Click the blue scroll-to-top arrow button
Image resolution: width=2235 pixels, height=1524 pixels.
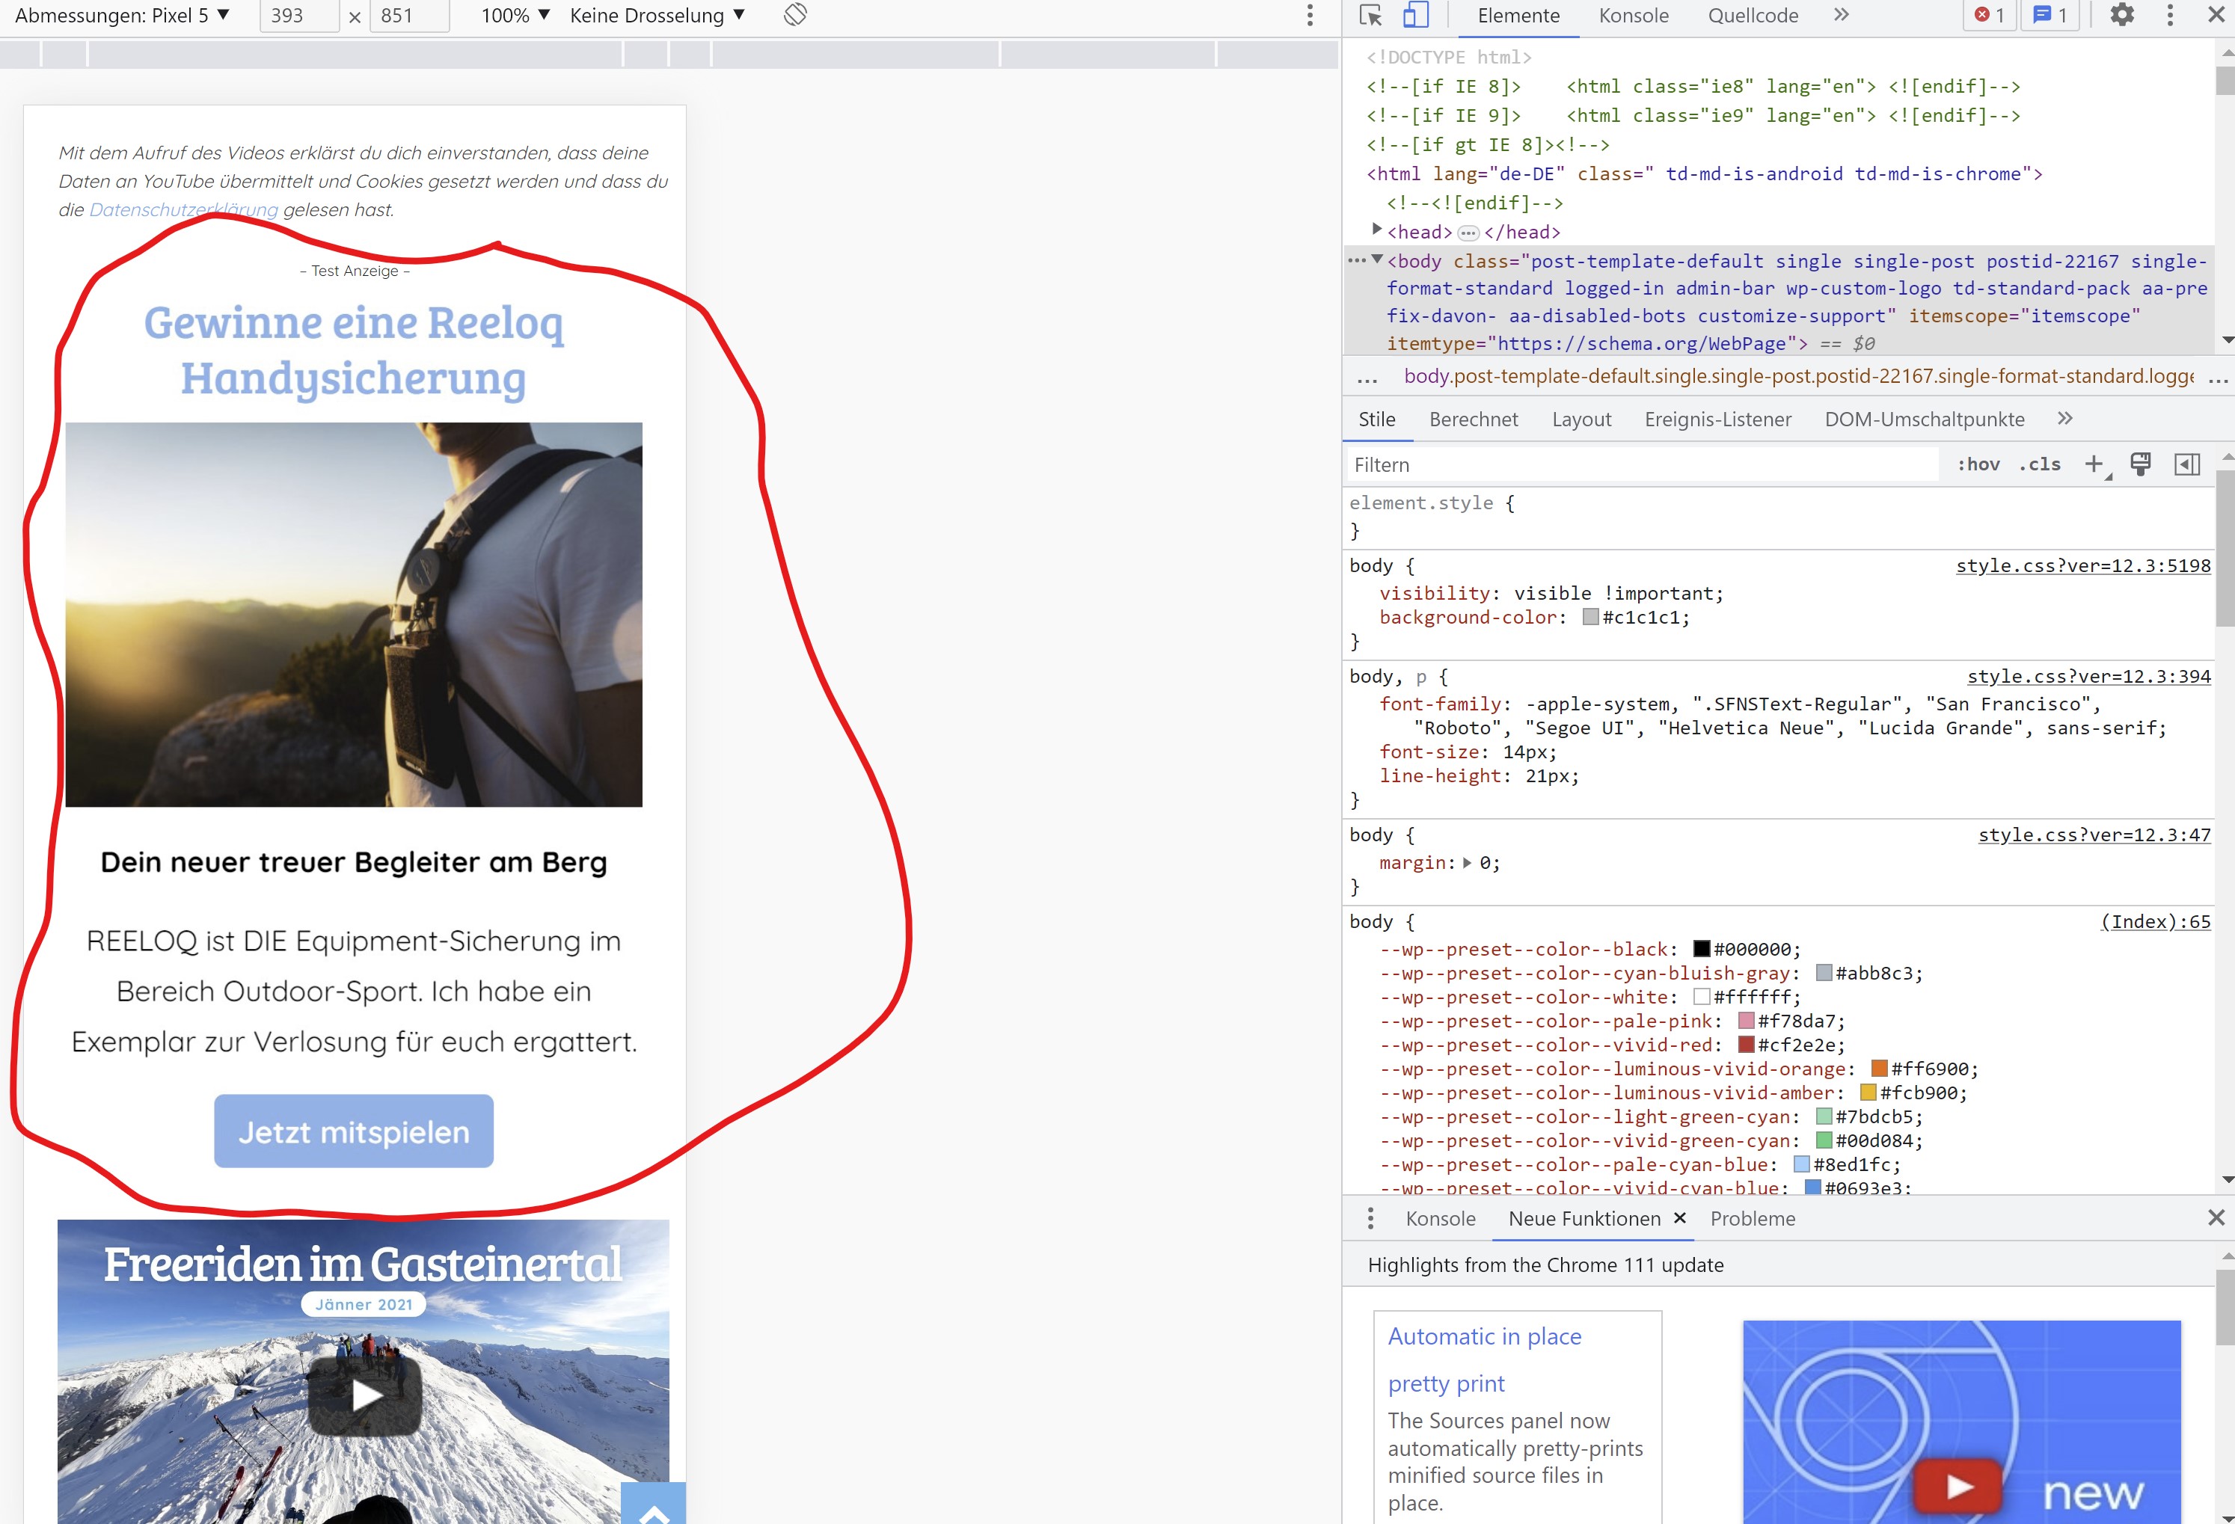pyautogui.click(x=653, y=1503)
